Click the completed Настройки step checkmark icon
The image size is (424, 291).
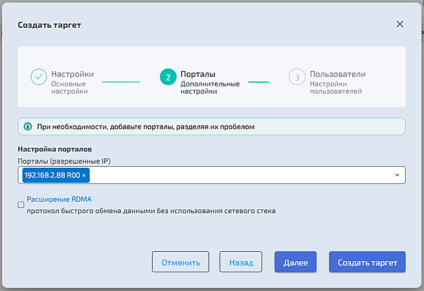pos(39,77)
